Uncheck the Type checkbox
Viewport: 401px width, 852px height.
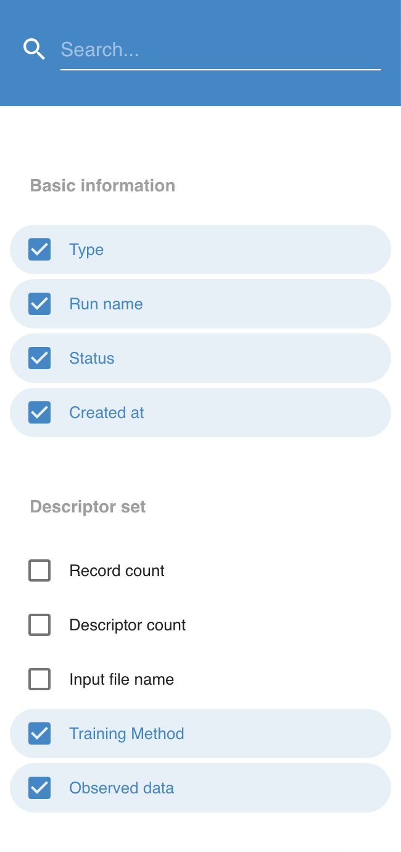point(39,249)
